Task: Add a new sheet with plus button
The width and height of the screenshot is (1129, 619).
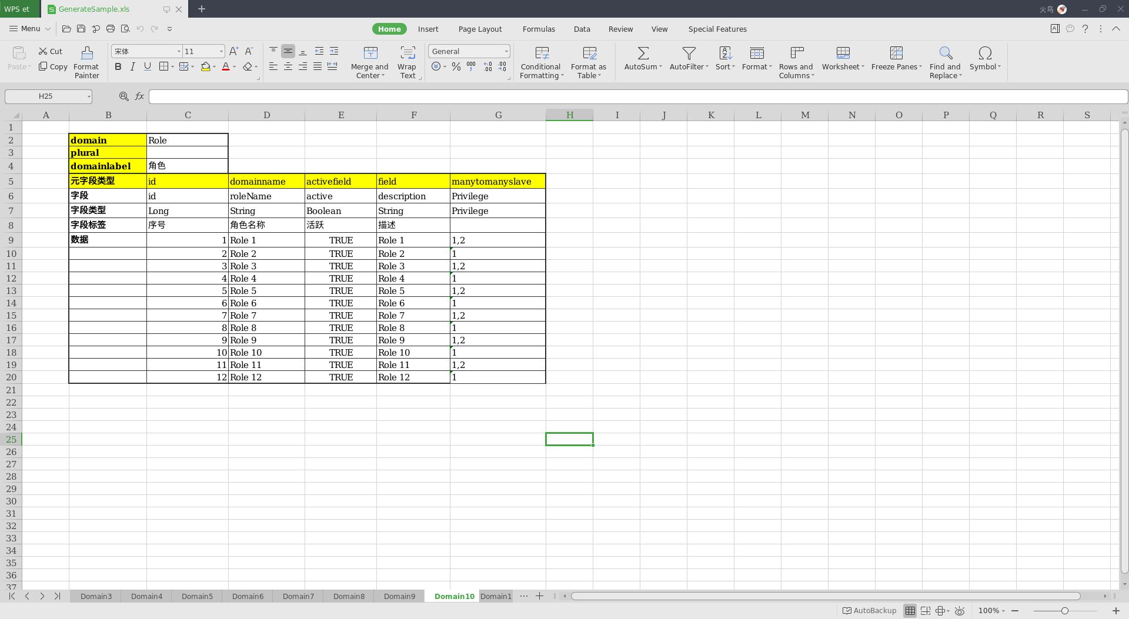Action: (539, 596)
